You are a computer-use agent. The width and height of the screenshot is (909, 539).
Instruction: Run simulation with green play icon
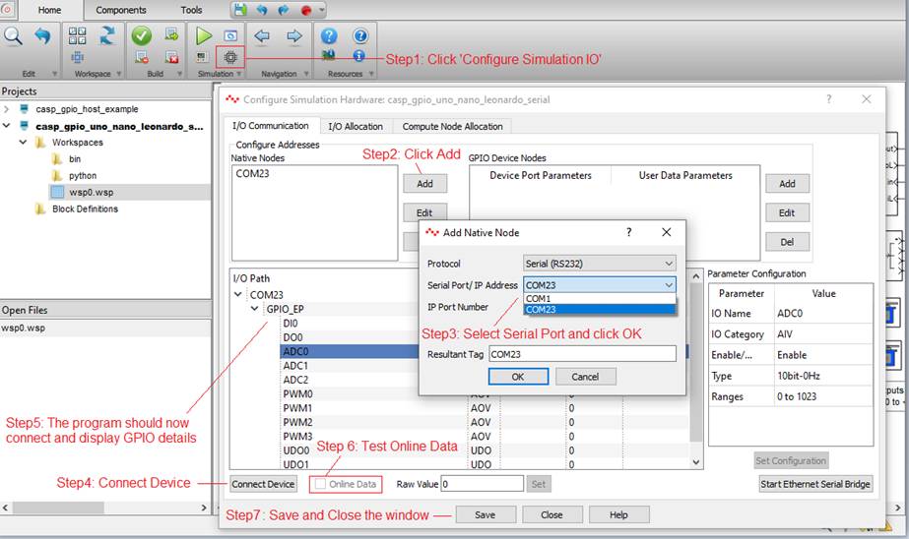[x=203, y=35]
